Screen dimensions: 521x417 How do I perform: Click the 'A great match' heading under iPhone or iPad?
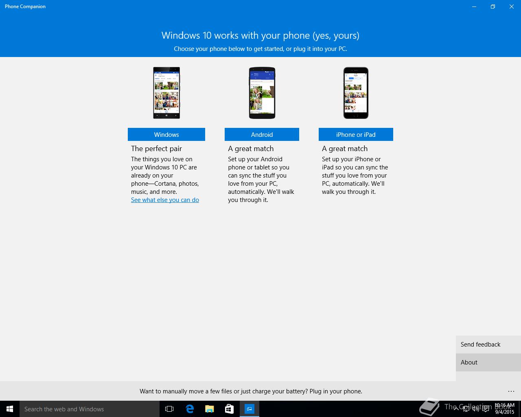[x=345, y=149]
